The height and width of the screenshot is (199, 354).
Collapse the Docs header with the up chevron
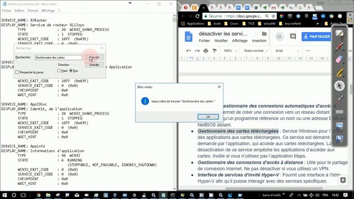click(350, 51)
